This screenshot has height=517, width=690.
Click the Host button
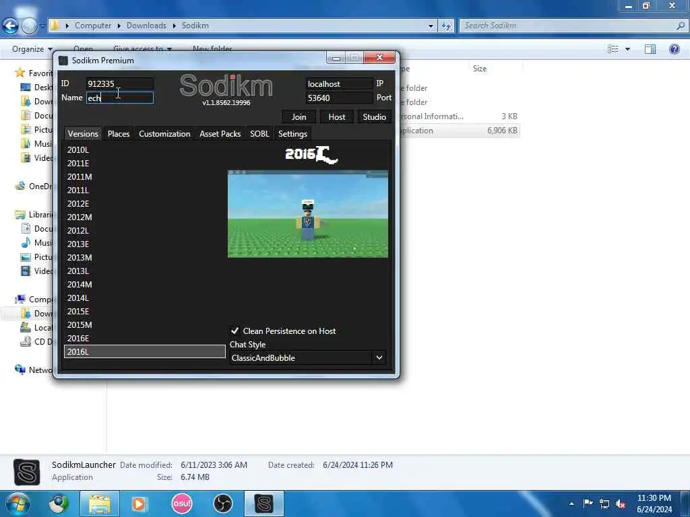click(x=337, y=117)
